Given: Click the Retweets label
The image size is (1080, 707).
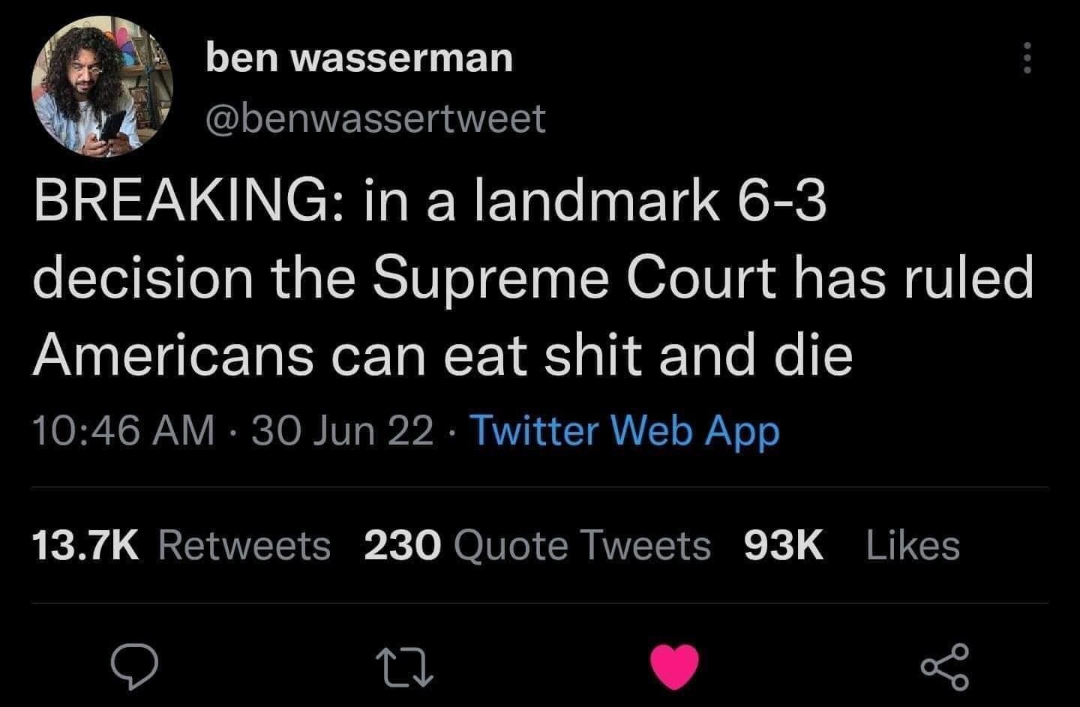Looking at the screenshot, I should click(244, 545).
